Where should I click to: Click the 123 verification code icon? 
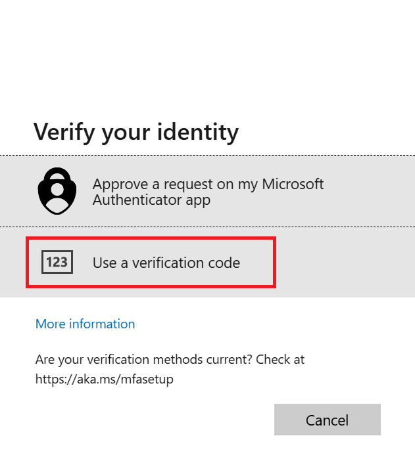click(x=57, y=262)
